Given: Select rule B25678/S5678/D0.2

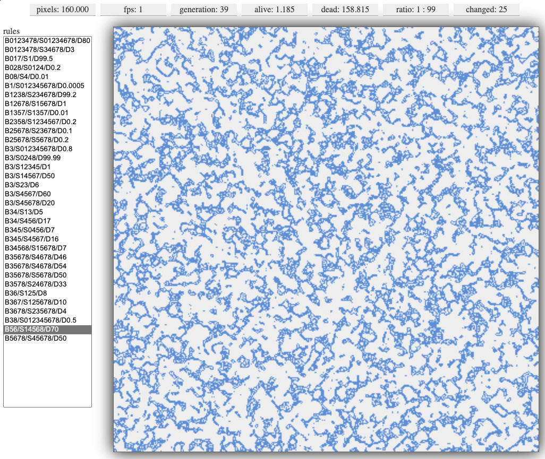Looking at the screenshot, I should 48,140.
